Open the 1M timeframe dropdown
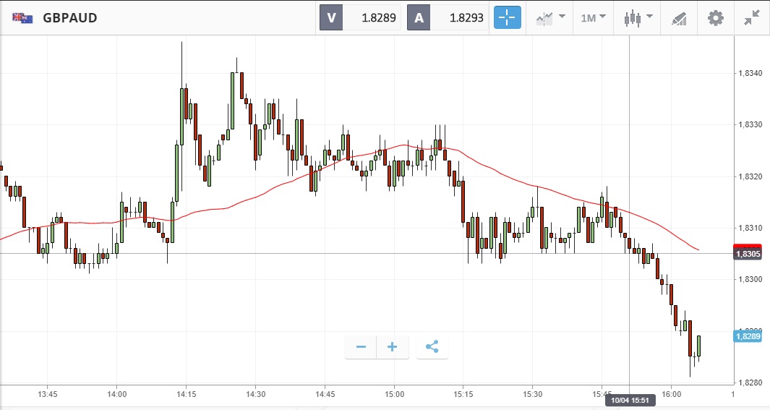This screenshot has width=770, height=410. pos(593,18)
